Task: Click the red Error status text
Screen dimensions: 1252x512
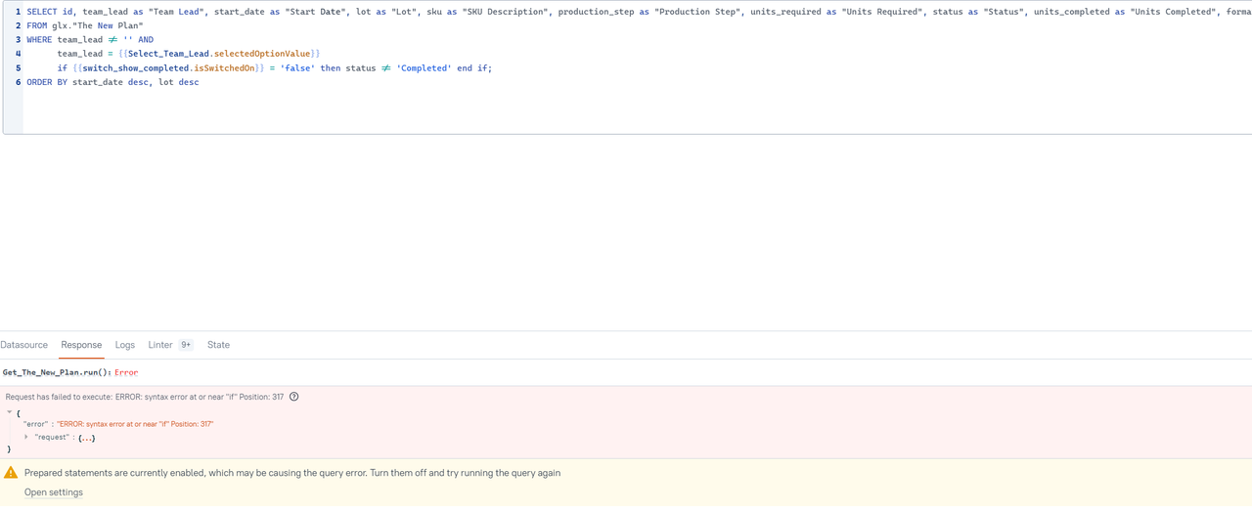Action: pyautogui.click(x=126, y=372)
